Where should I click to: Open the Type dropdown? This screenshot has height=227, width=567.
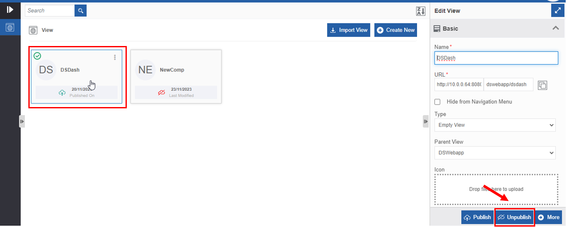[495, 125]
